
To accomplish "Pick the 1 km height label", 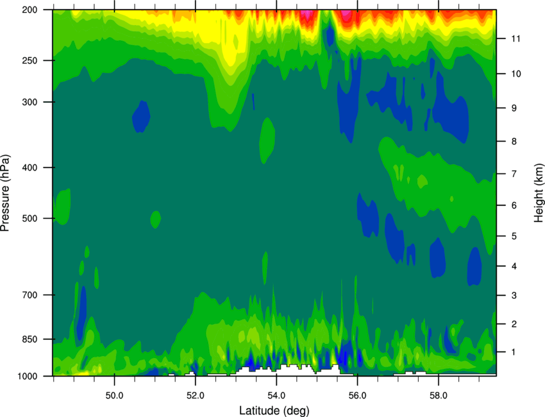I will [x=514, y=352].
